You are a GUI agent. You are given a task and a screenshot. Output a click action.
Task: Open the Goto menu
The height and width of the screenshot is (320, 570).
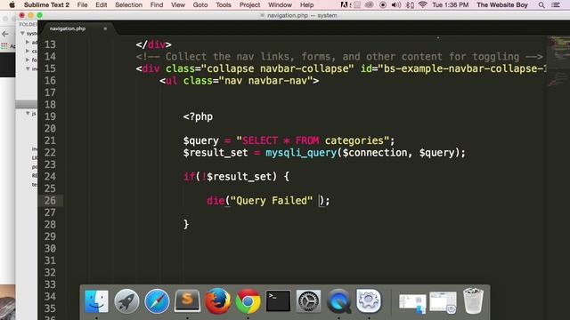point(200,4)
